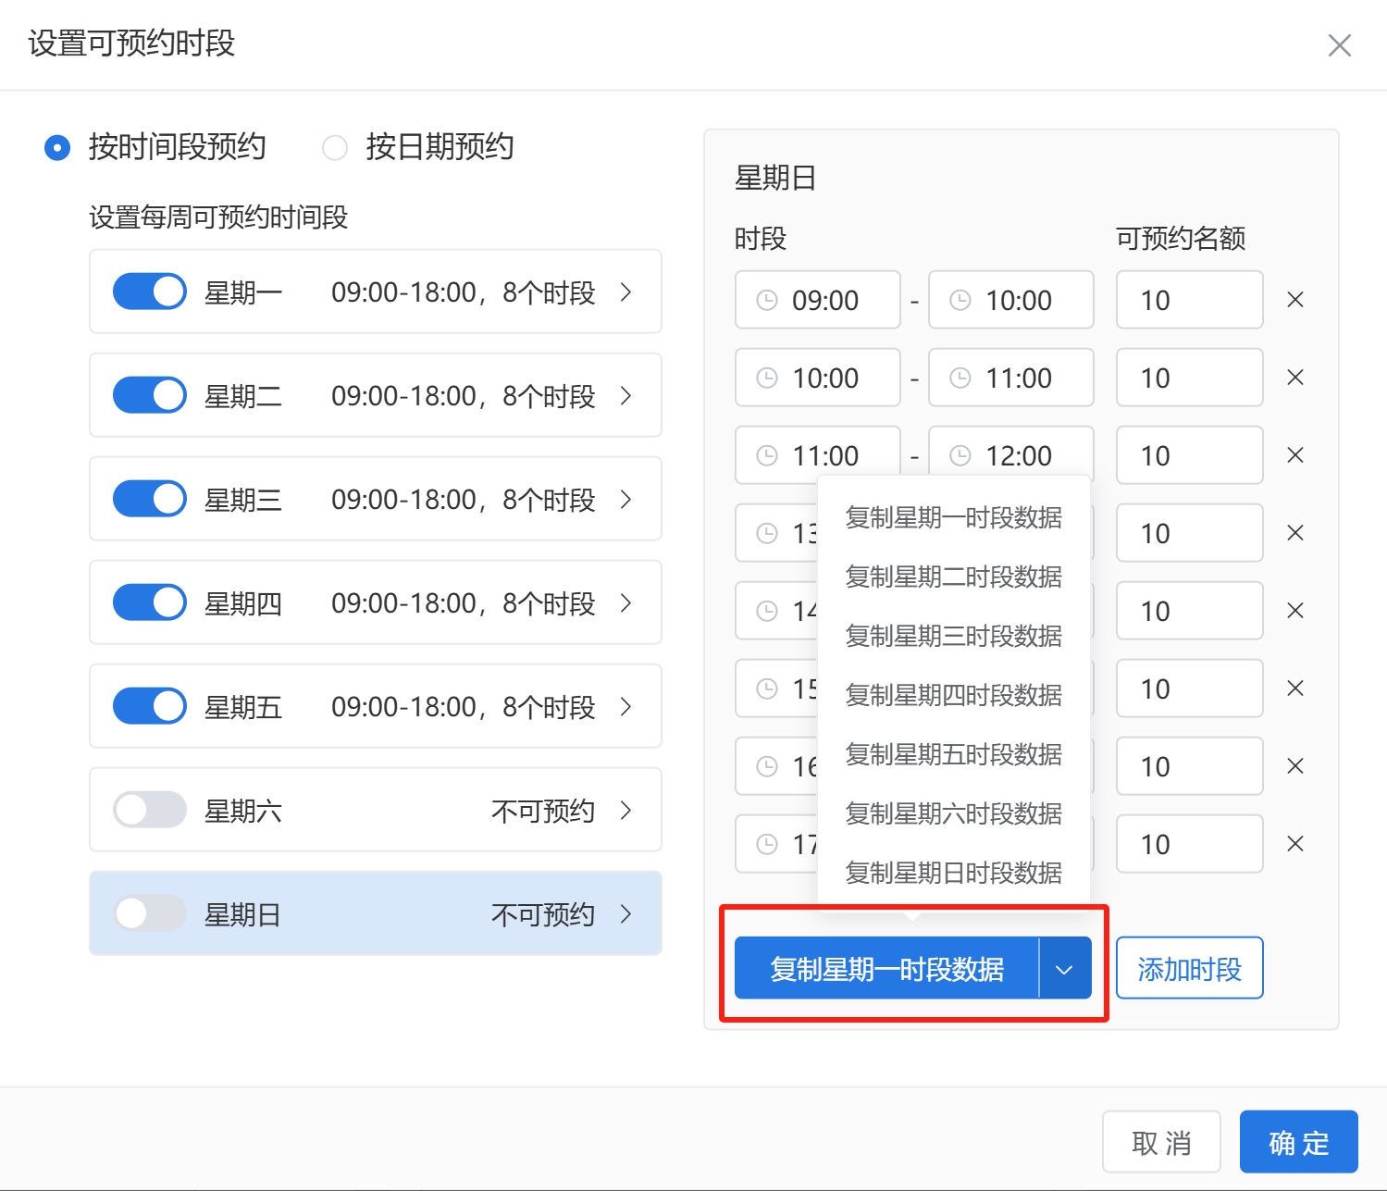Viewport: 1387px width, 1191px height.
Task: Delete the 11:00-12:00 time slot row
Action: [1295, 455]
